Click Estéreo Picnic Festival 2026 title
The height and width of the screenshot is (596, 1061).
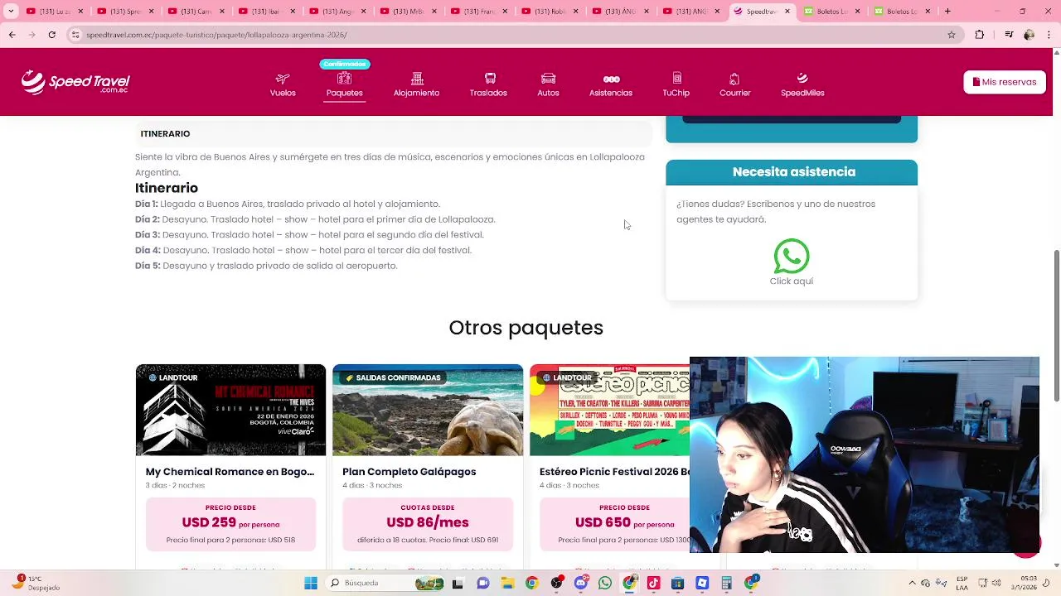[614, 472]
